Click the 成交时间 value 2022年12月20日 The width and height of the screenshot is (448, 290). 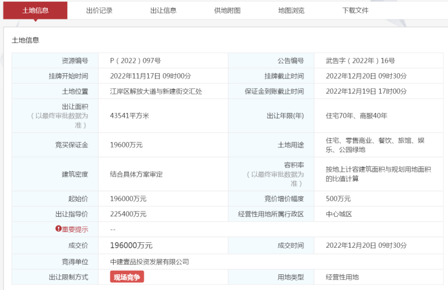366,245
